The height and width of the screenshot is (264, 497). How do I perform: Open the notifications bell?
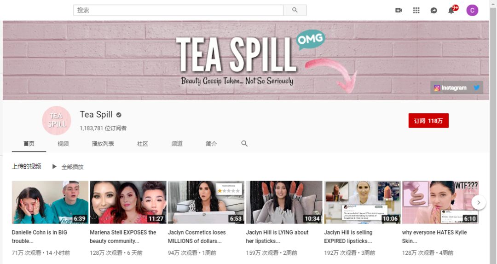click(x=451, y=10)
